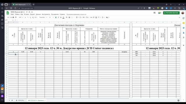186x104 pixels.
Task: Select the cell containing 12:45
Action: [31, 52]
